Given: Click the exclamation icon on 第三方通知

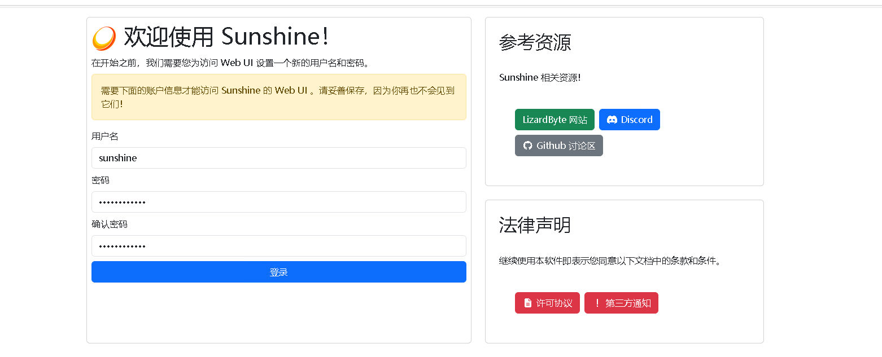Looking at the screenshot, I should 597,303.
